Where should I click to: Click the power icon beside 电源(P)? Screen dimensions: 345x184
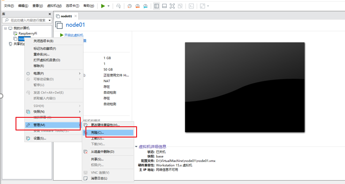pyautogui.click(x=28, y=73)
